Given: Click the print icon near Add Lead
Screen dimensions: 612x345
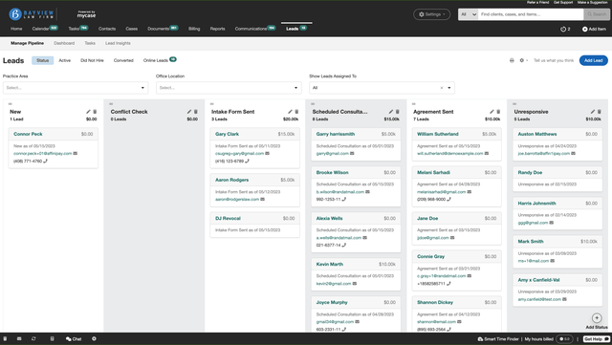Looking at the screenshot, I should tap(512, 60).
